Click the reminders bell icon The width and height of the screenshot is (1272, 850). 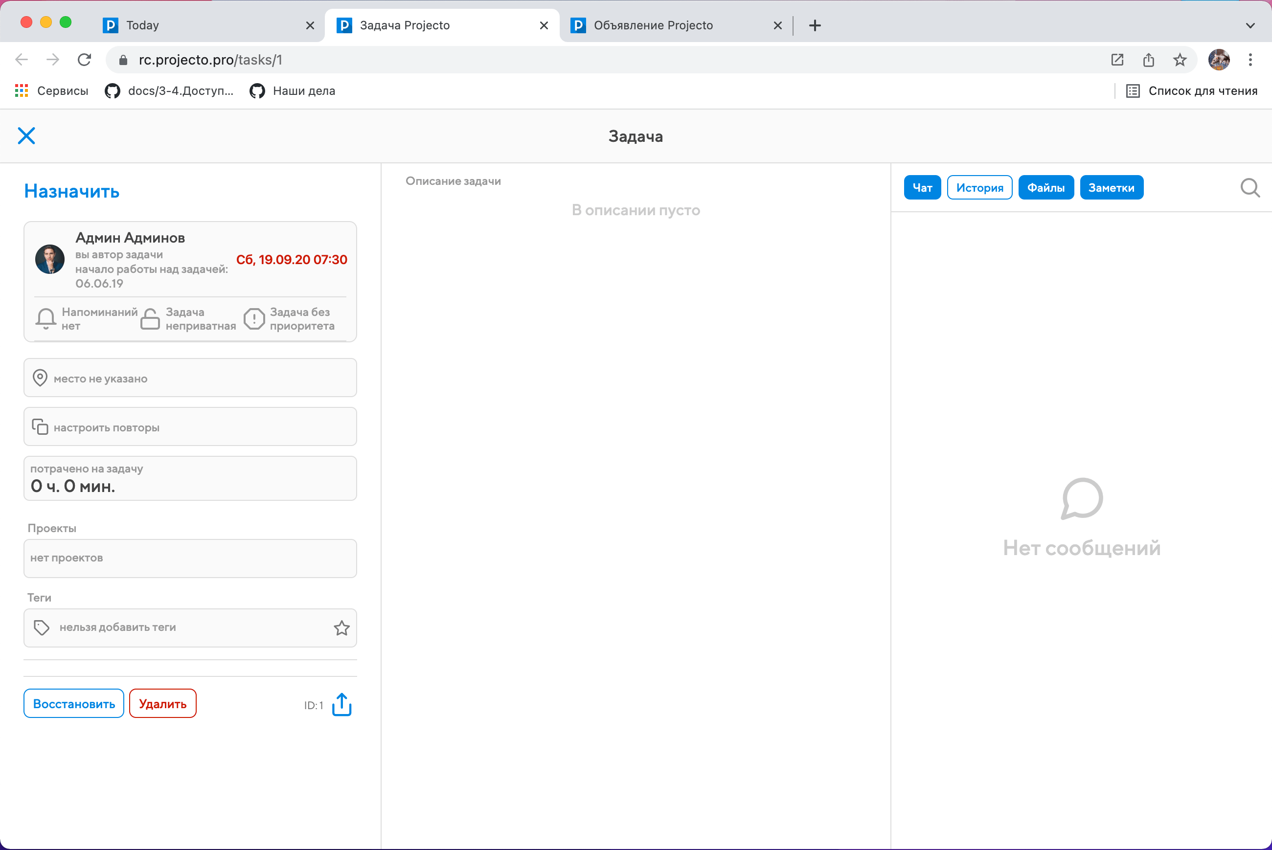point(46,319)
